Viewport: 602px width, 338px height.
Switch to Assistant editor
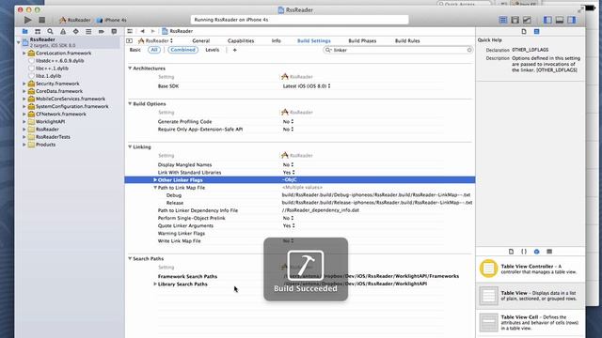tap(515, 20)
